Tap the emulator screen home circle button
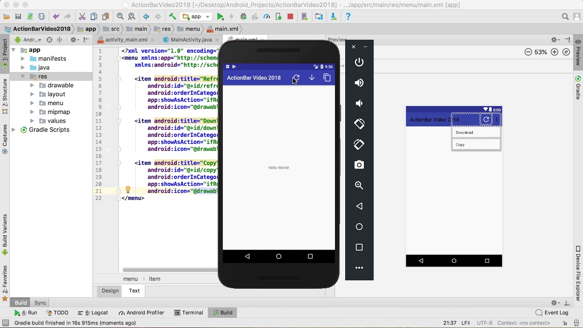Screen dimensions: 583x328 tap(279, 256)
